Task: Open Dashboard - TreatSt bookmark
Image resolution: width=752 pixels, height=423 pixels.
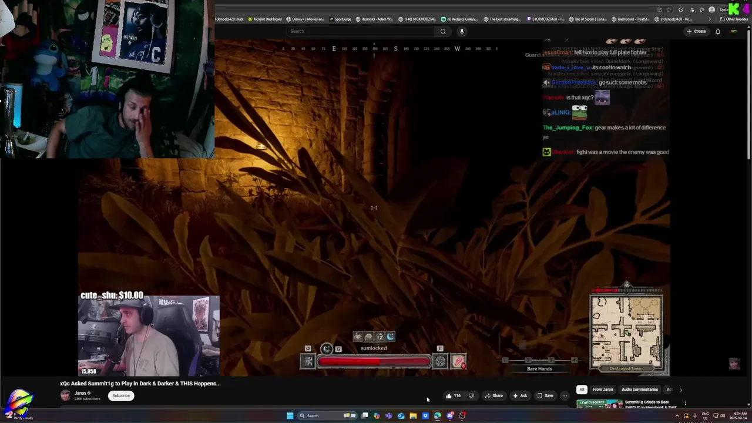Action: tap(631, 19)
